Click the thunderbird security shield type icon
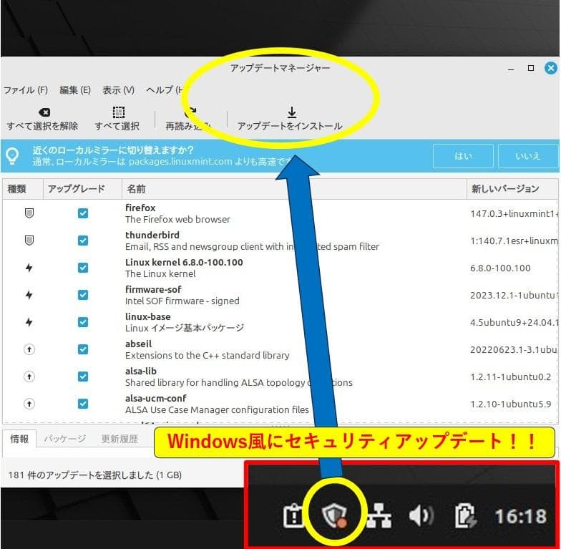 point(29,241)
